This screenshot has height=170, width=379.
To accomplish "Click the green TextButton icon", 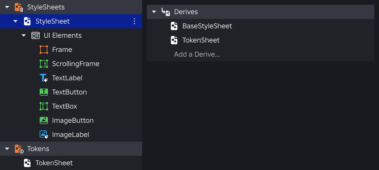I will pos(44,92).
